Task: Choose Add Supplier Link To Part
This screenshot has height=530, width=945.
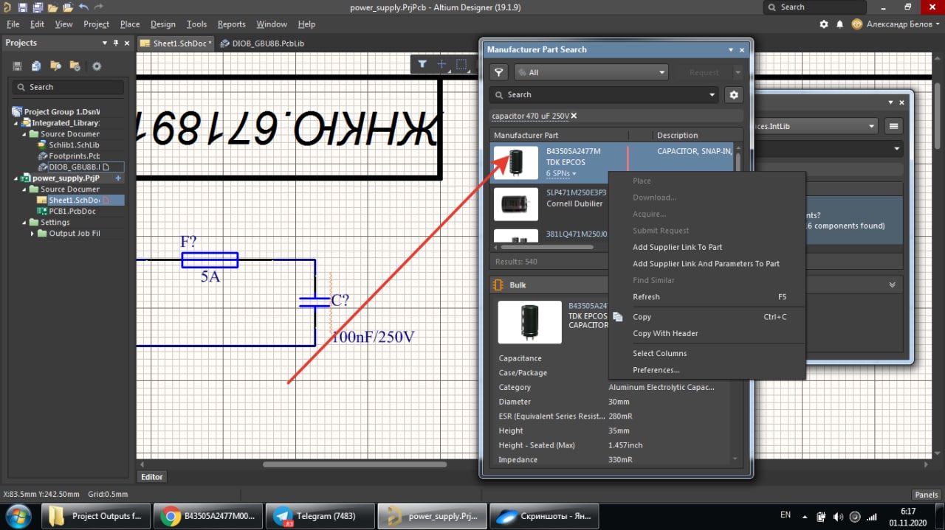Action: [x=677, y=247]
